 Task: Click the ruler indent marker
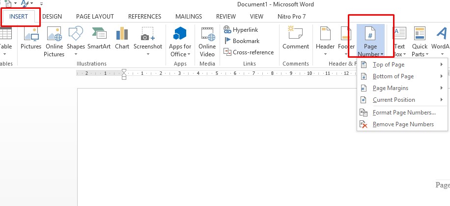tap(124, 74)
